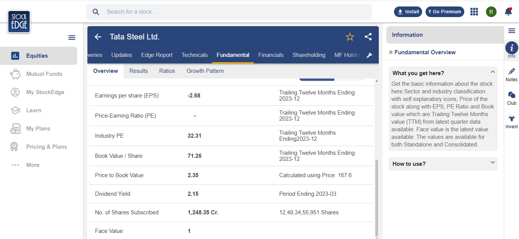Click the Price-Earning Ratio (PE) label
Screen dimensions: 519x239
(125, 116)
